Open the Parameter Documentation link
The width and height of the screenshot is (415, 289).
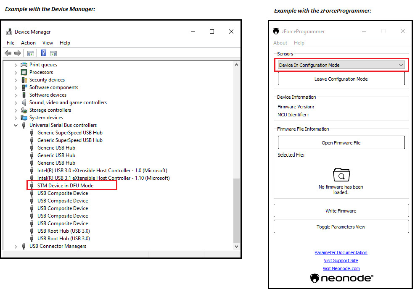(341, 252)
